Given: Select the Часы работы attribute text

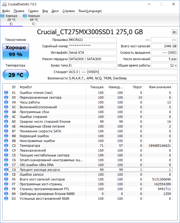Looking at the screenshot, I should [30, 102].
